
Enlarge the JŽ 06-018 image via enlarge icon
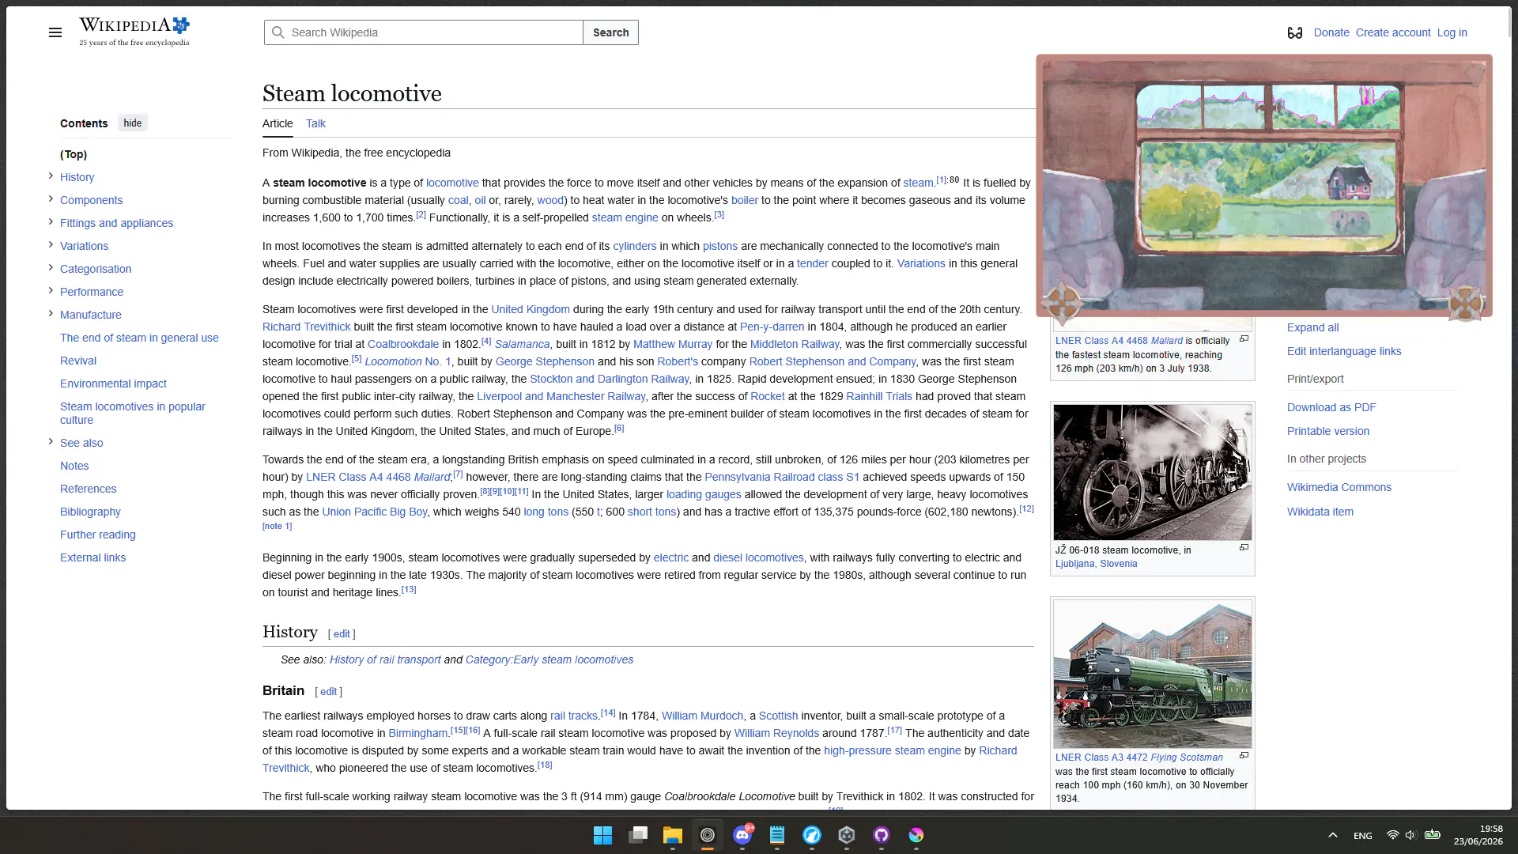click(x=1244, y=548)
